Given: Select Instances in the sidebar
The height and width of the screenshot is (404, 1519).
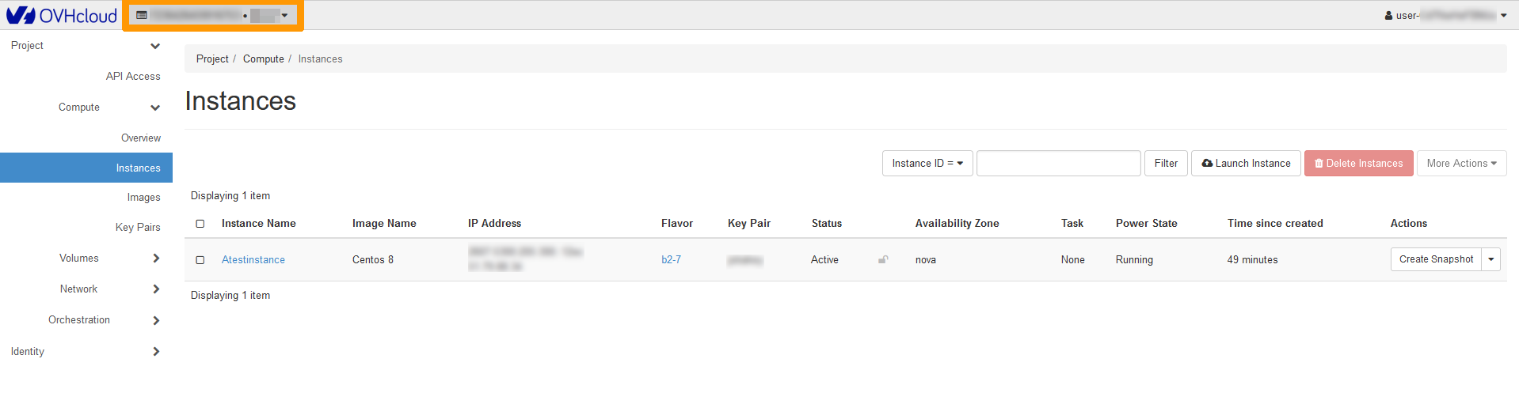Looking at the screenshot, I should coord(86,168).
